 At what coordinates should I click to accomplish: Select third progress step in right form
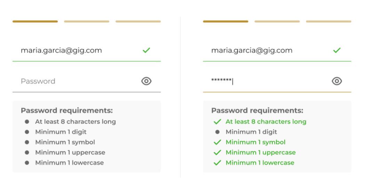pyautogui.click(x=328, y=22)
